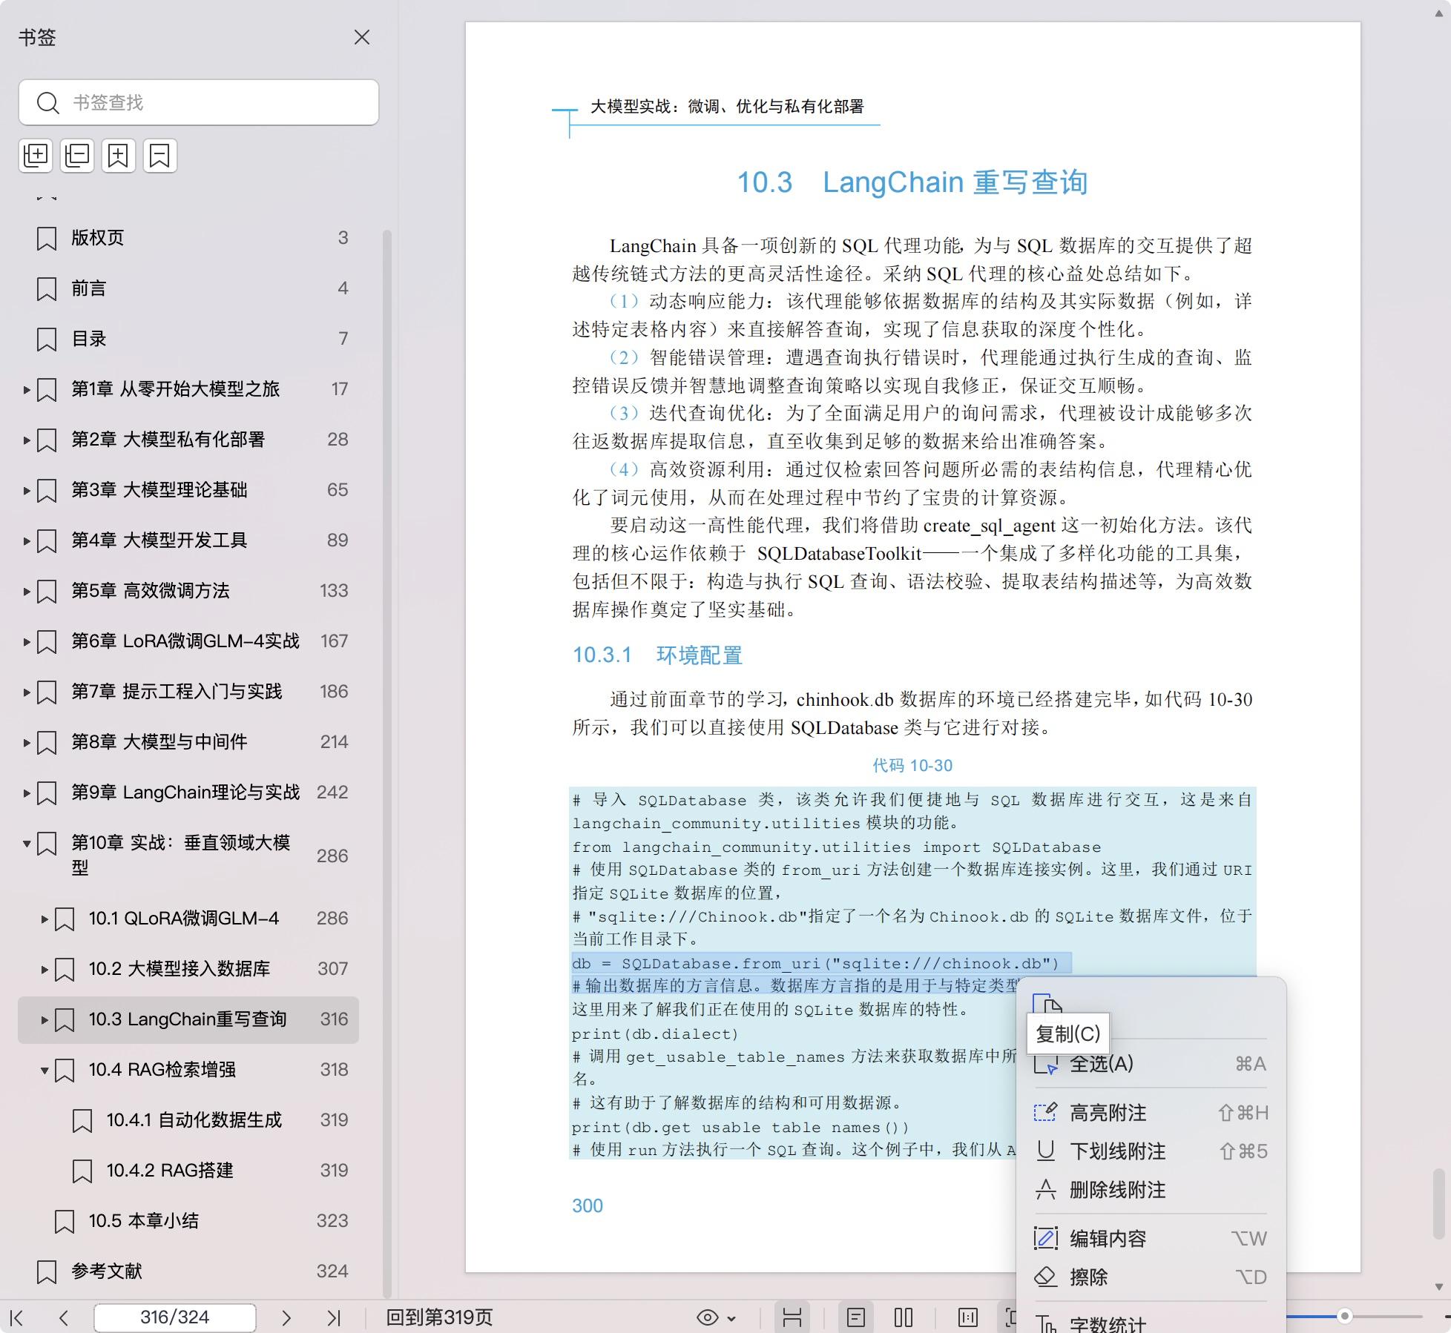Add a new bookmark icon
1451x1333 pixels.
click(119, 156)
